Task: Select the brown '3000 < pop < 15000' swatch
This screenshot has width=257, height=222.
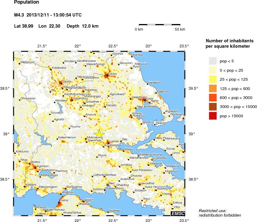Action: [213, 107]
